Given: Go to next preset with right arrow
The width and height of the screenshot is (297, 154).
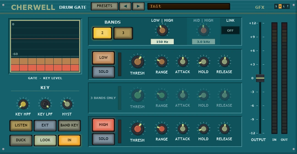Looking at the screenshot, I should pos(138,6).
